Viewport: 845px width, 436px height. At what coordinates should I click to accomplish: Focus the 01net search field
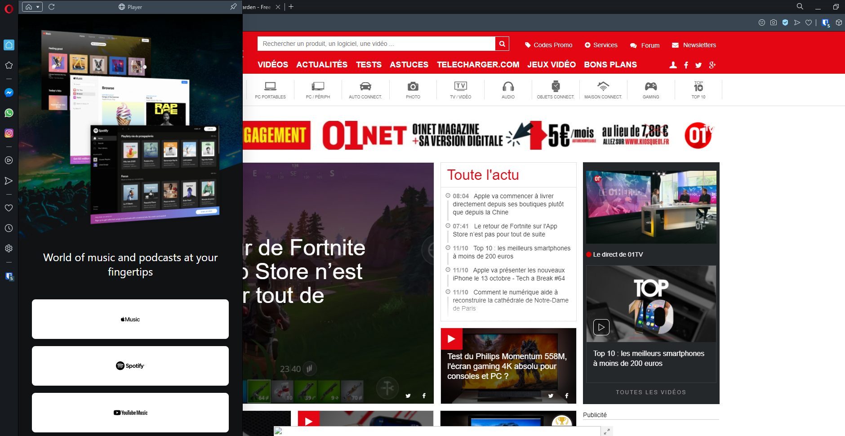[x=376, y=44]
